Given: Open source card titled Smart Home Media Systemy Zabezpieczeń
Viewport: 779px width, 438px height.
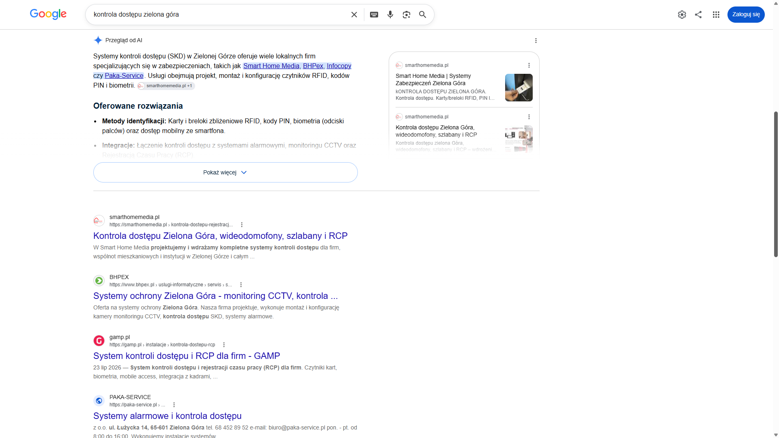Looking at the screenshot, I should coord(433,79).
